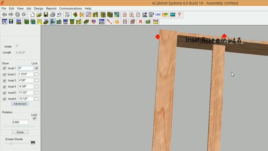Click the Screen Shade color swatch
The width and height of the screenshot is (268, 151).
33,143
